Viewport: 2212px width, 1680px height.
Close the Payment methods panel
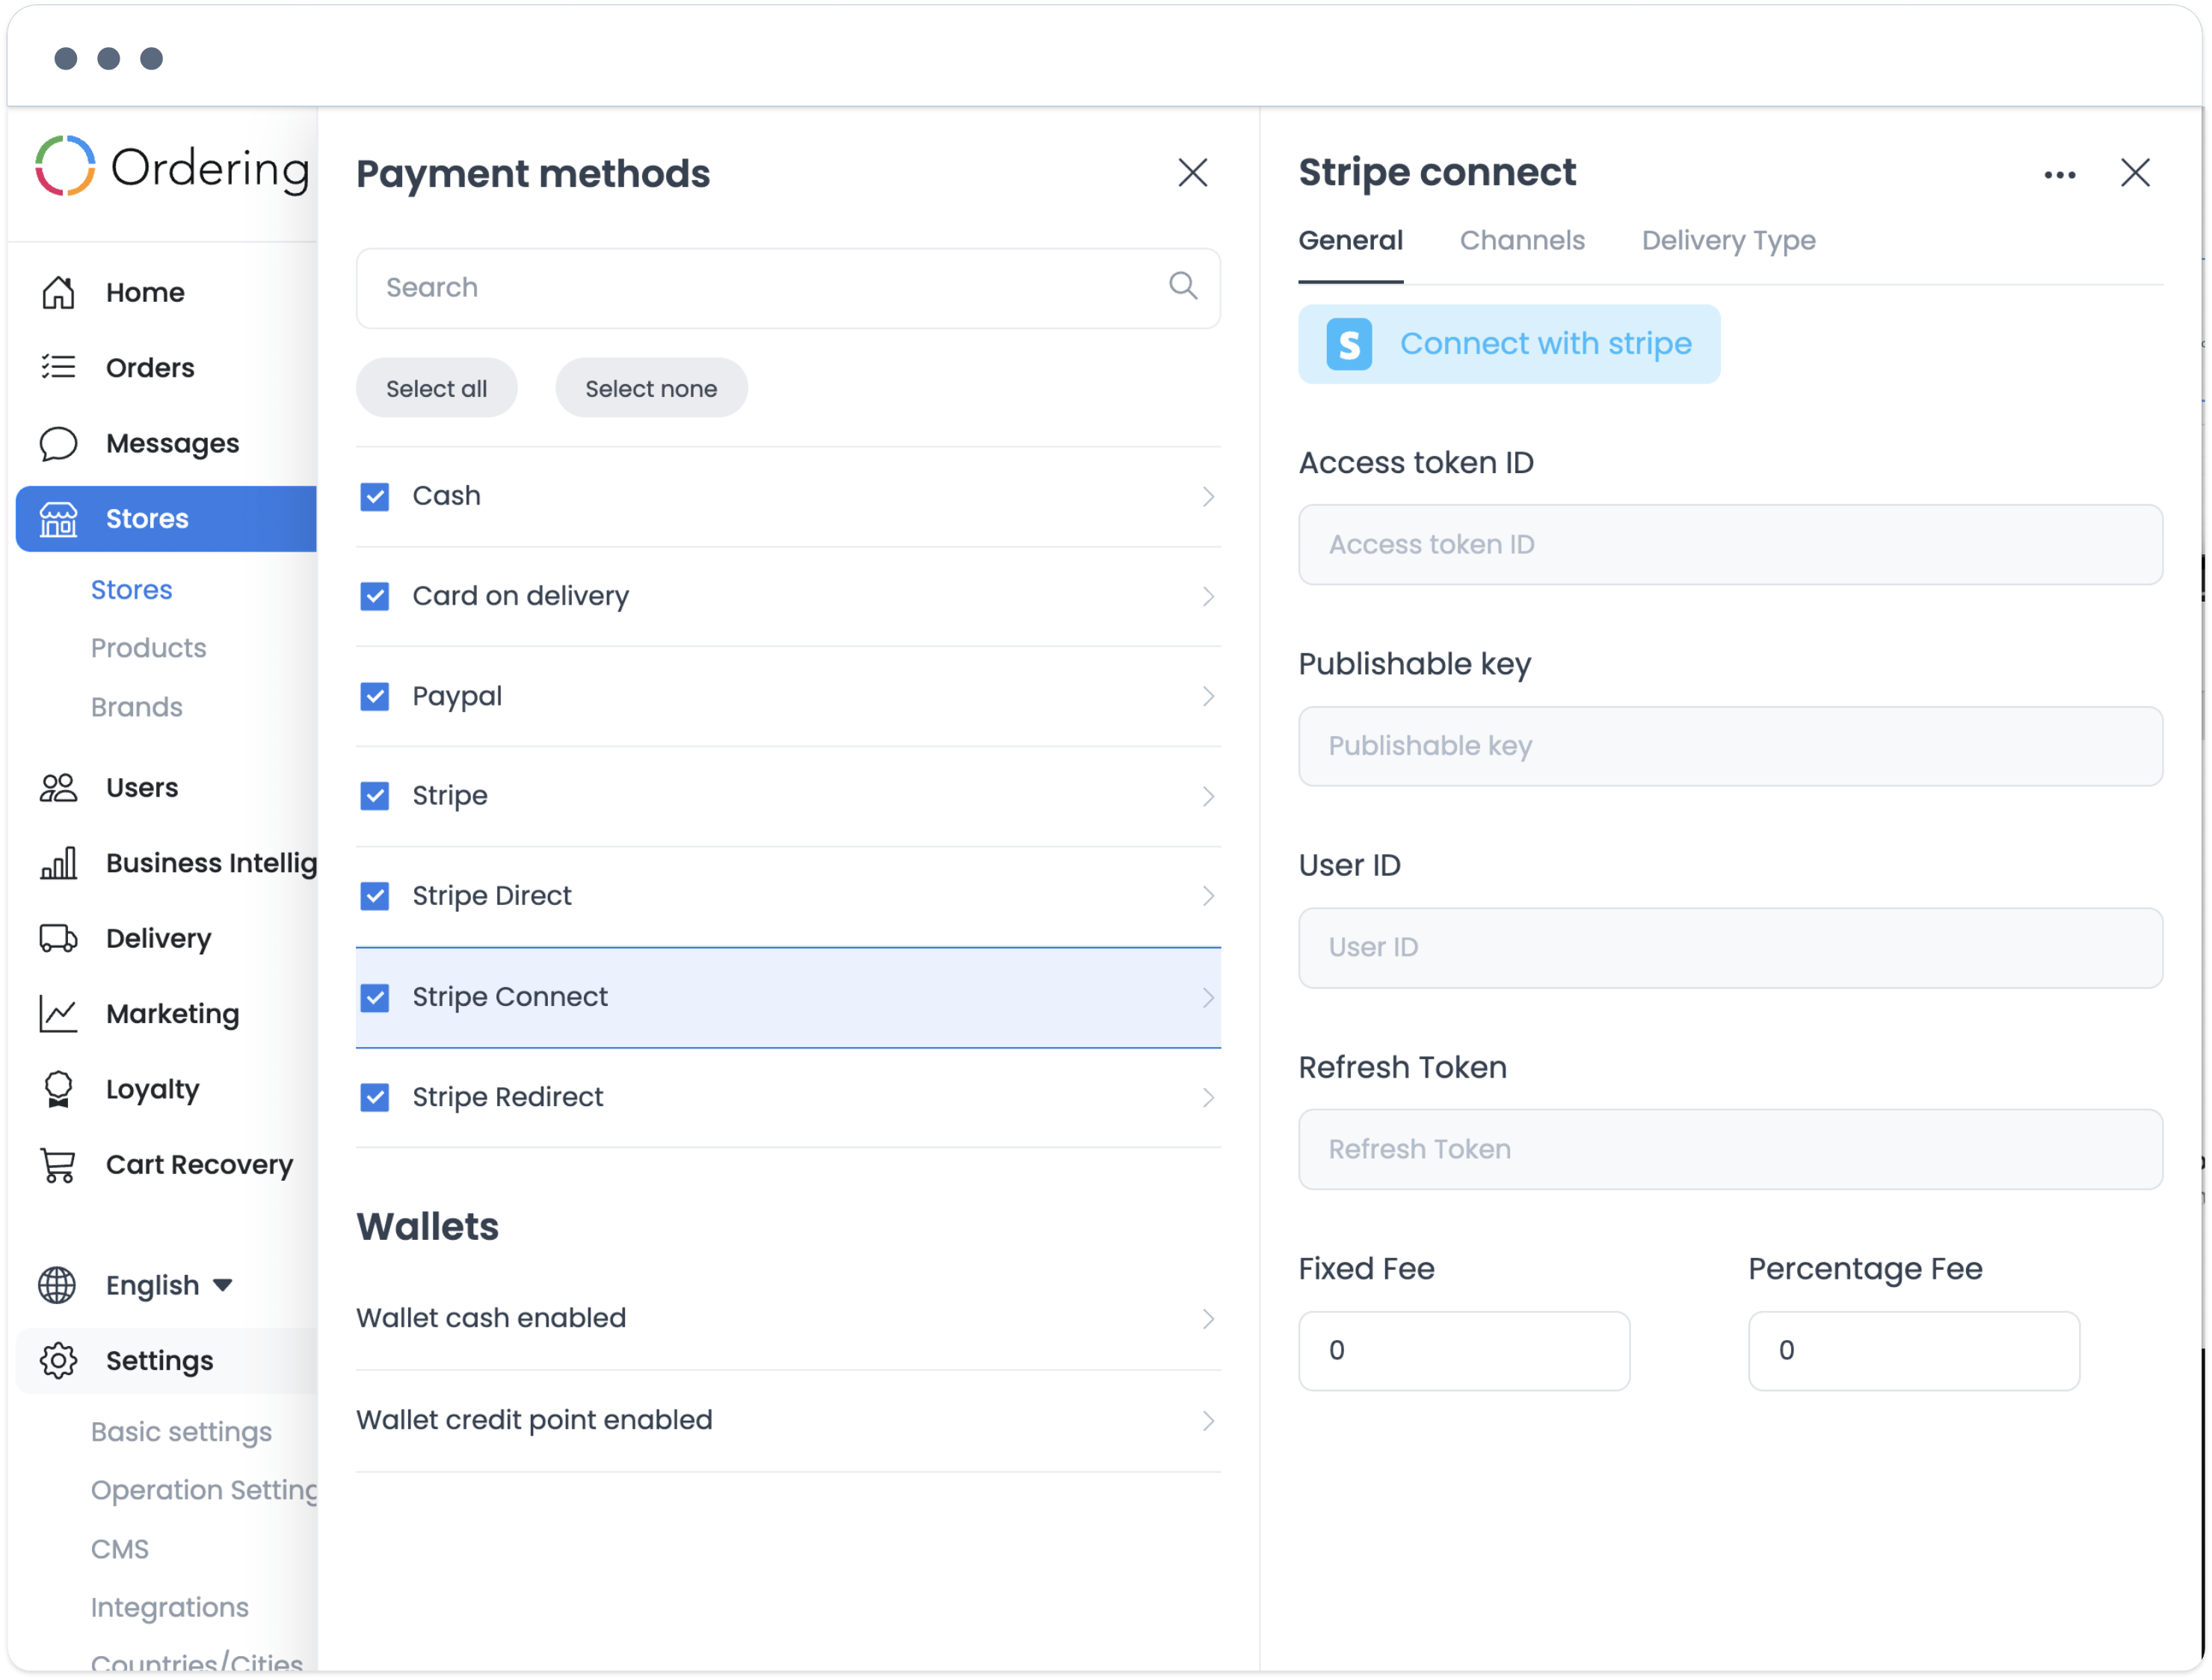1192,173
